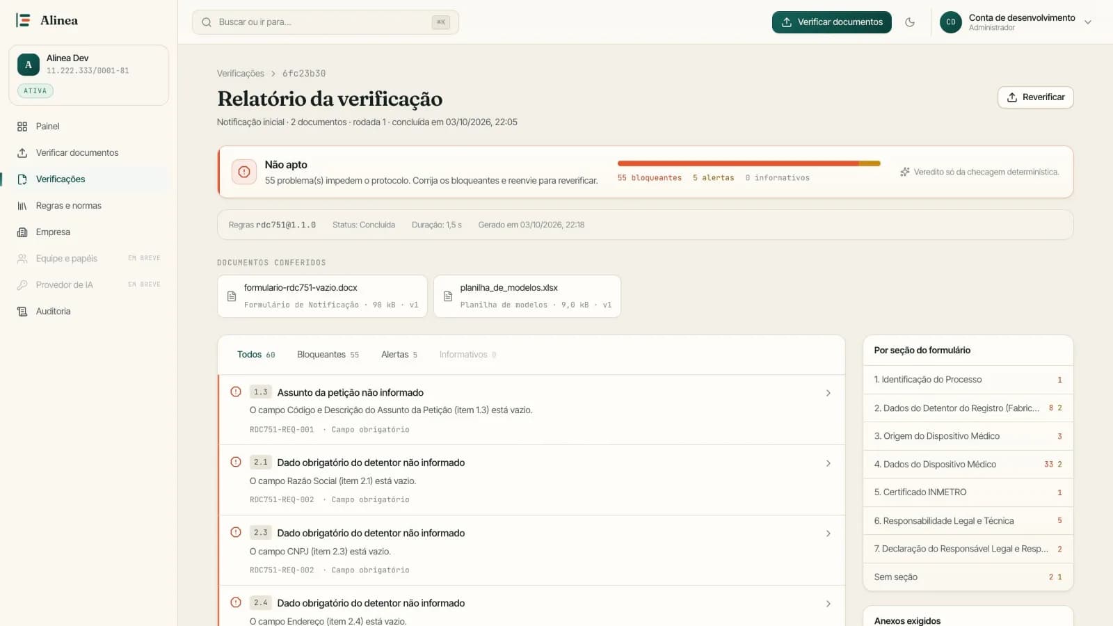
Task: Expand the 2.4 Endereço row chevron
Action: [828, 604]
